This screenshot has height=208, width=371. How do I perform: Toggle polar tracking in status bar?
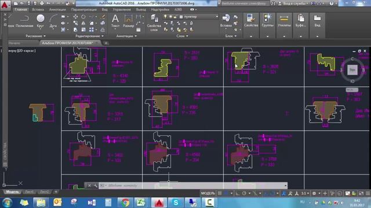(244, 194)
